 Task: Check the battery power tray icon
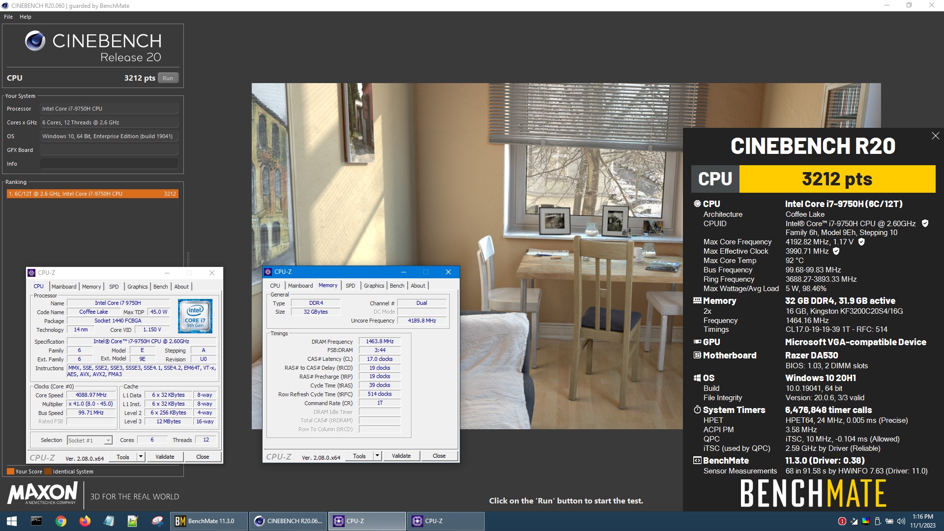point(889,521)
